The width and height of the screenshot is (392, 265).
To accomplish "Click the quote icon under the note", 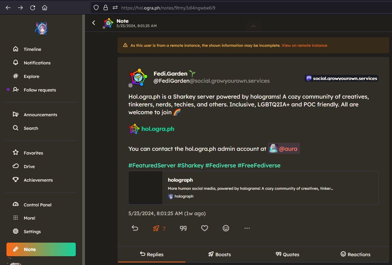I will coord(183,228).
